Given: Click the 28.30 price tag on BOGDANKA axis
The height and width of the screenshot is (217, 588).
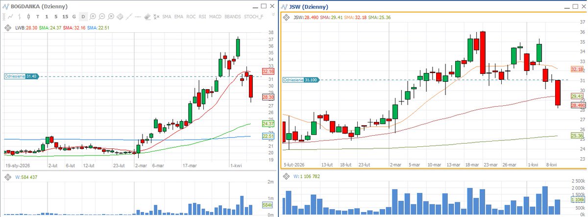Looking at the screenshot, I should 268,97.
